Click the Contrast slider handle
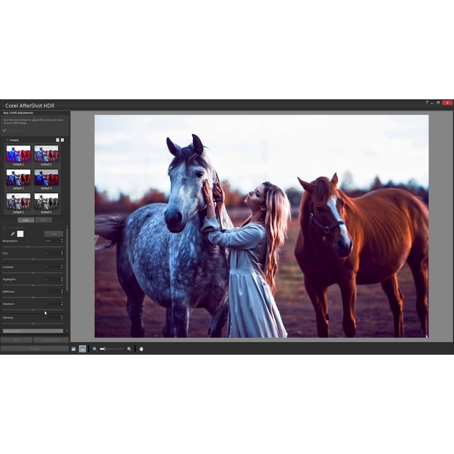454x454 pixels. [33, 273]
